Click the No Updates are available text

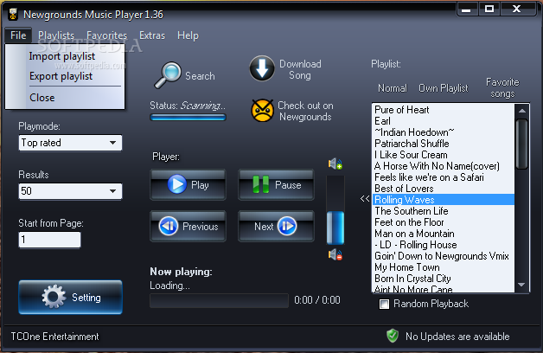tap(457, 337)
